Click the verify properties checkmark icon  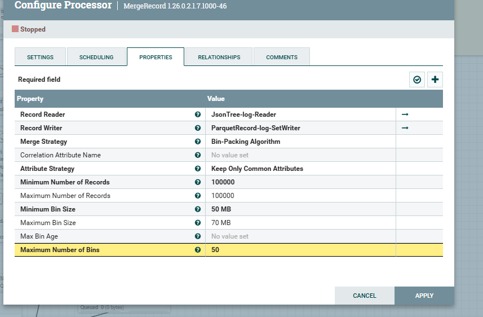(x=417, y=80)
